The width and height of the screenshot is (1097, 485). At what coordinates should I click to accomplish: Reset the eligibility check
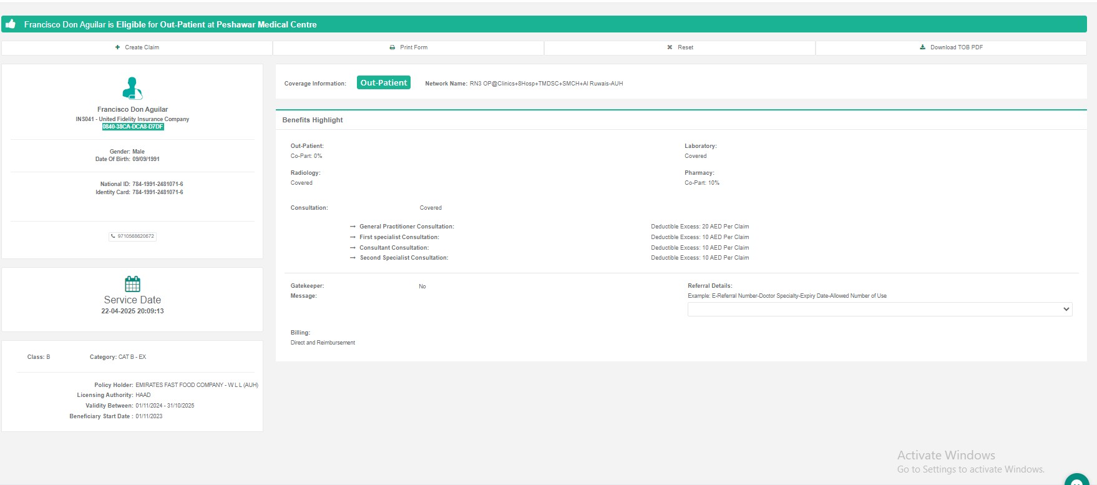click(x=680, y=47)
